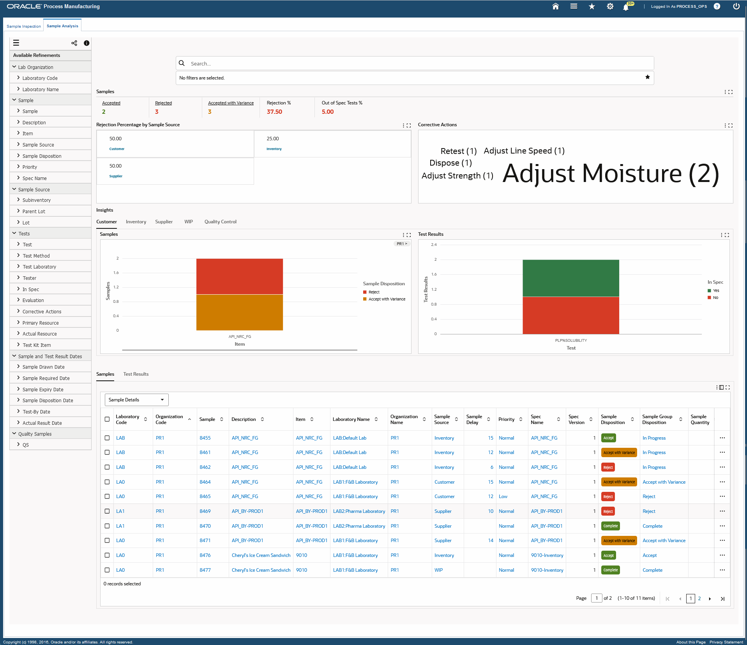
Task: Select the WIP insights tab
Action: (x=189, y=222)
